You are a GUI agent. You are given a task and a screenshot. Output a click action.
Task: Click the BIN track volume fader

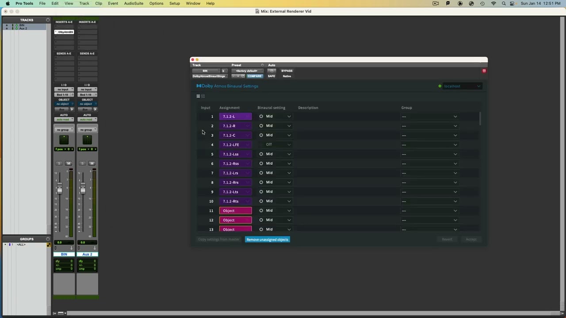(x=59, y=189)
